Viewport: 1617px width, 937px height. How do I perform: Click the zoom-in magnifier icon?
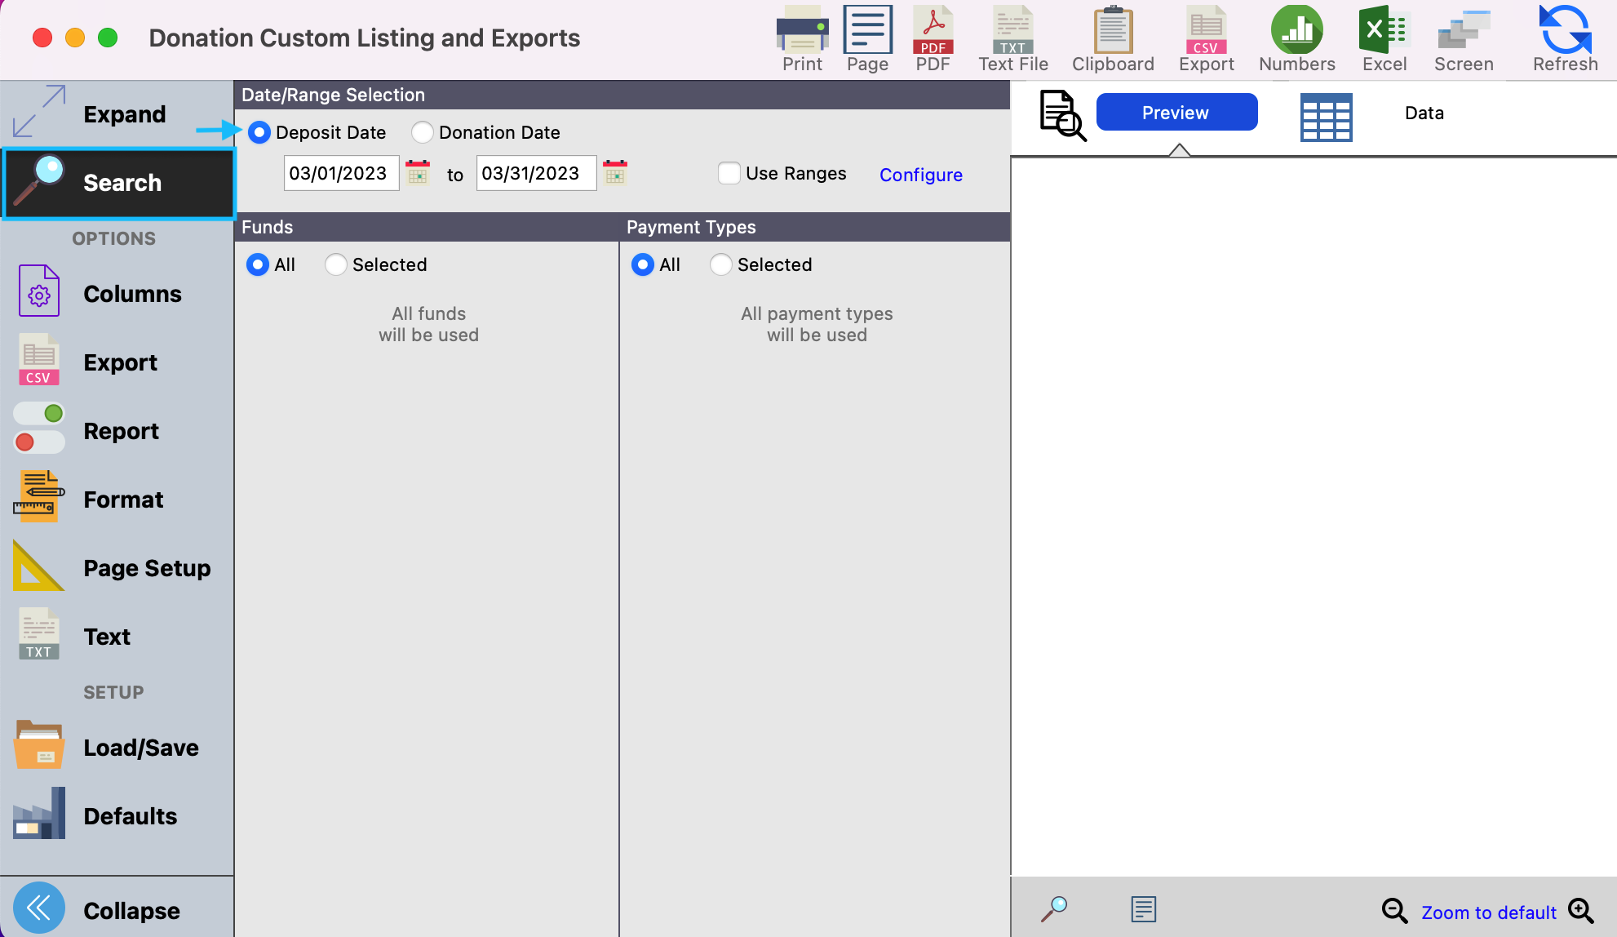click(x=1581, y=911)
